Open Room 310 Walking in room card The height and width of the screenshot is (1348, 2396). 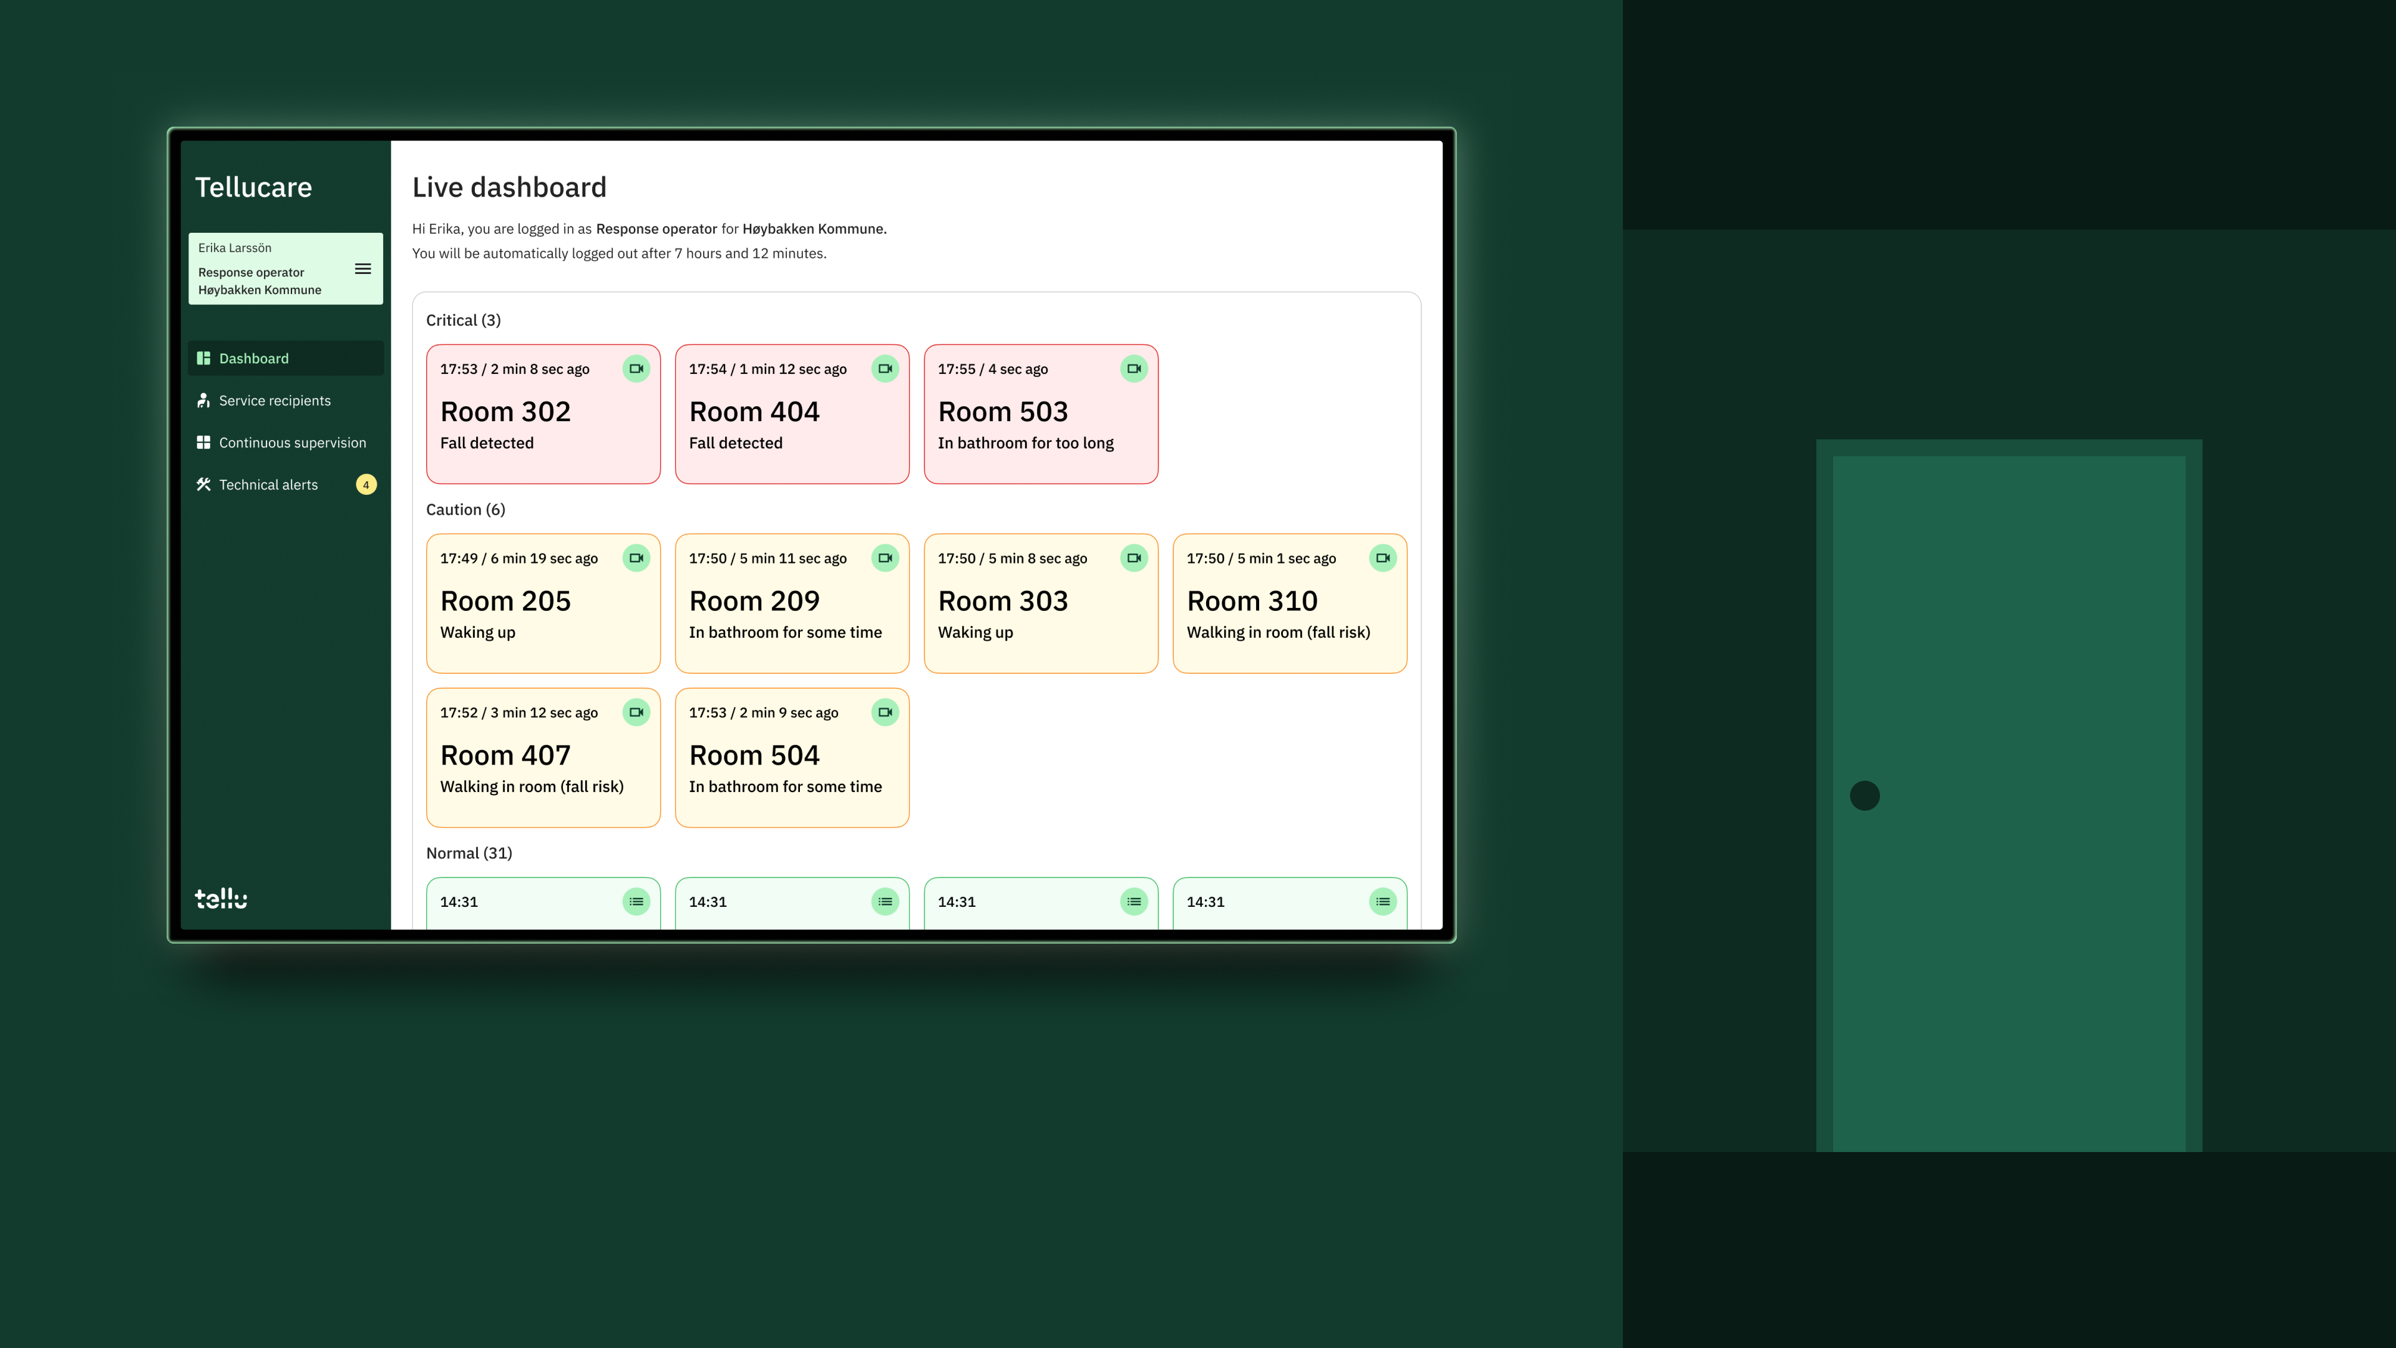pos(1290,603)
